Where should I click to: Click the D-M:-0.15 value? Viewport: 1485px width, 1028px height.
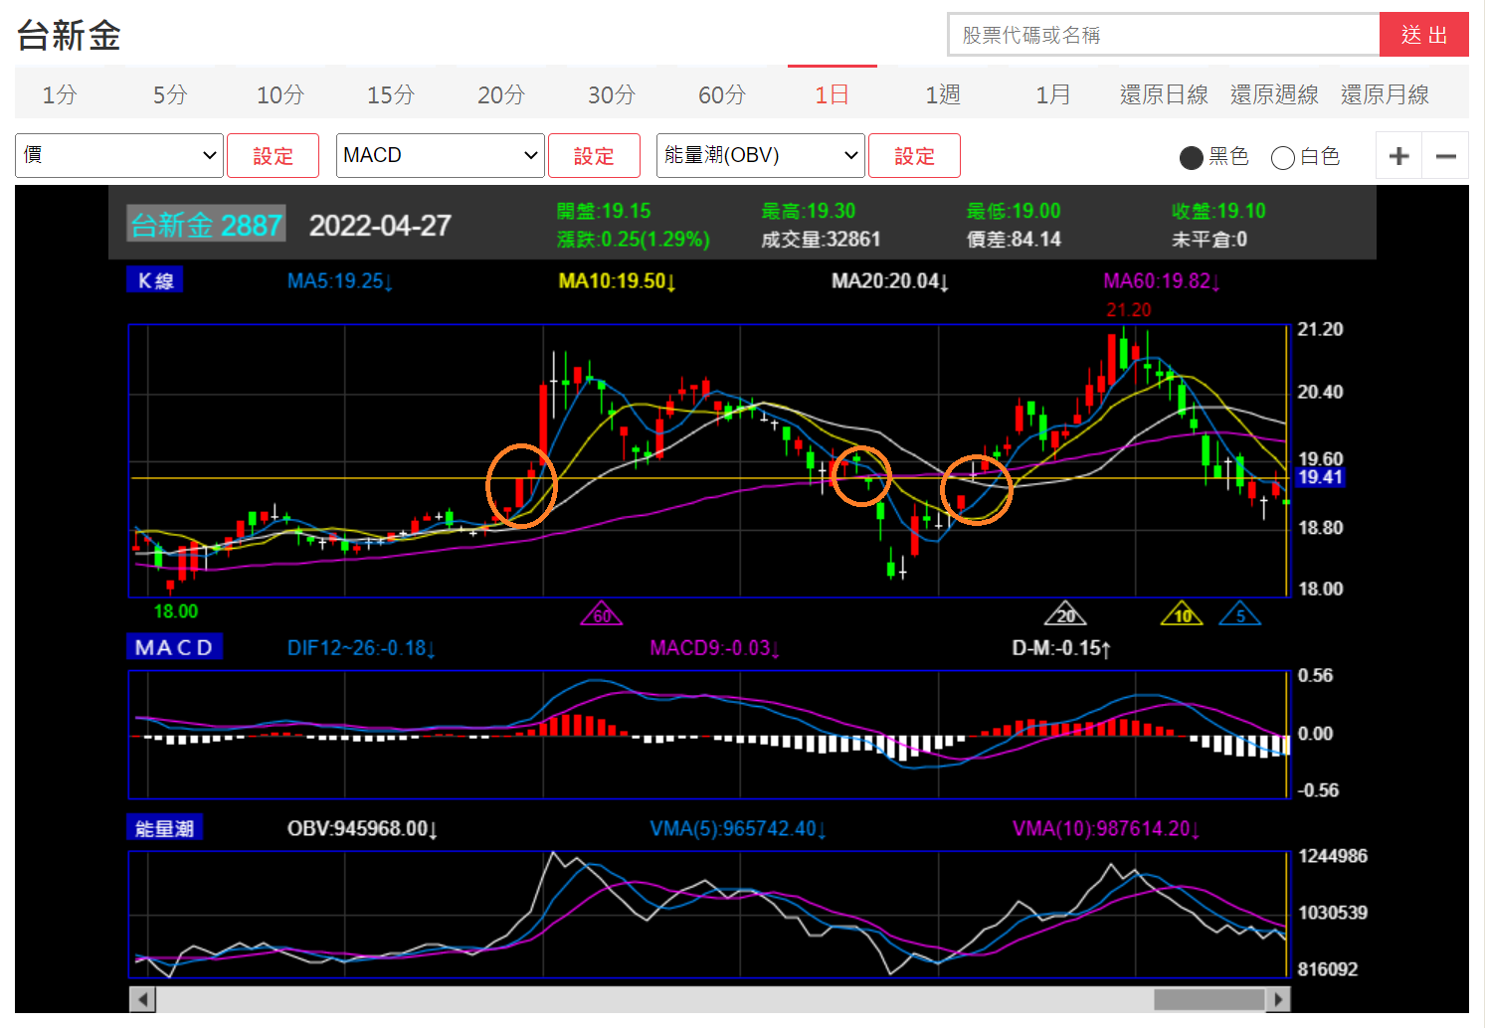(1061, 648)
